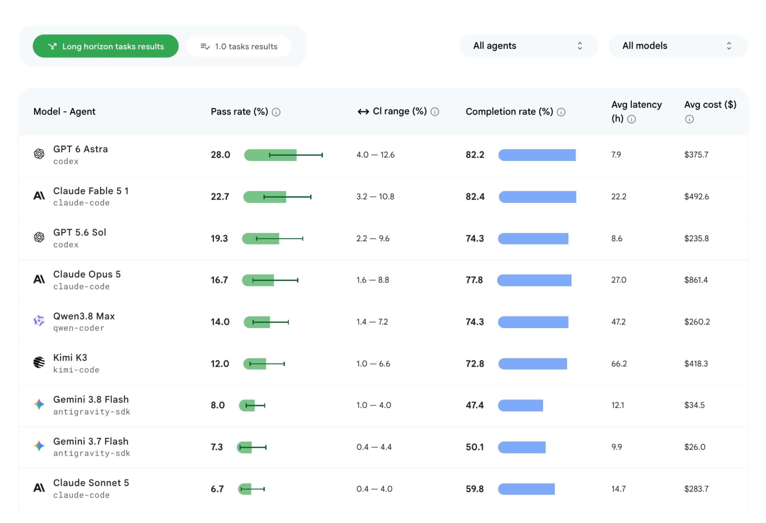Click the double-arrow icon next to CI range

(363, 112)
